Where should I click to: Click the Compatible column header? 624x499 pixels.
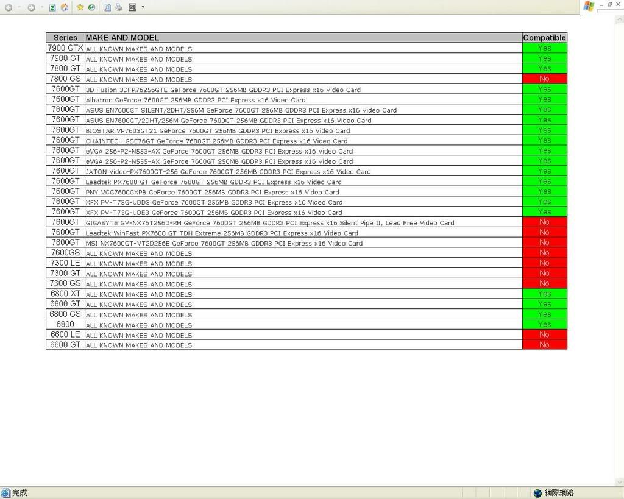544,37
